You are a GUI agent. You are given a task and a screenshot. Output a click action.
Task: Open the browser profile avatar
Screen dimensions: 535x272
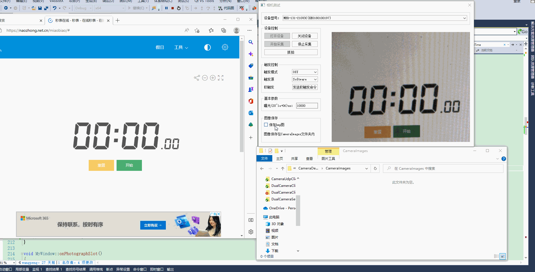click(x=237, y=30)
